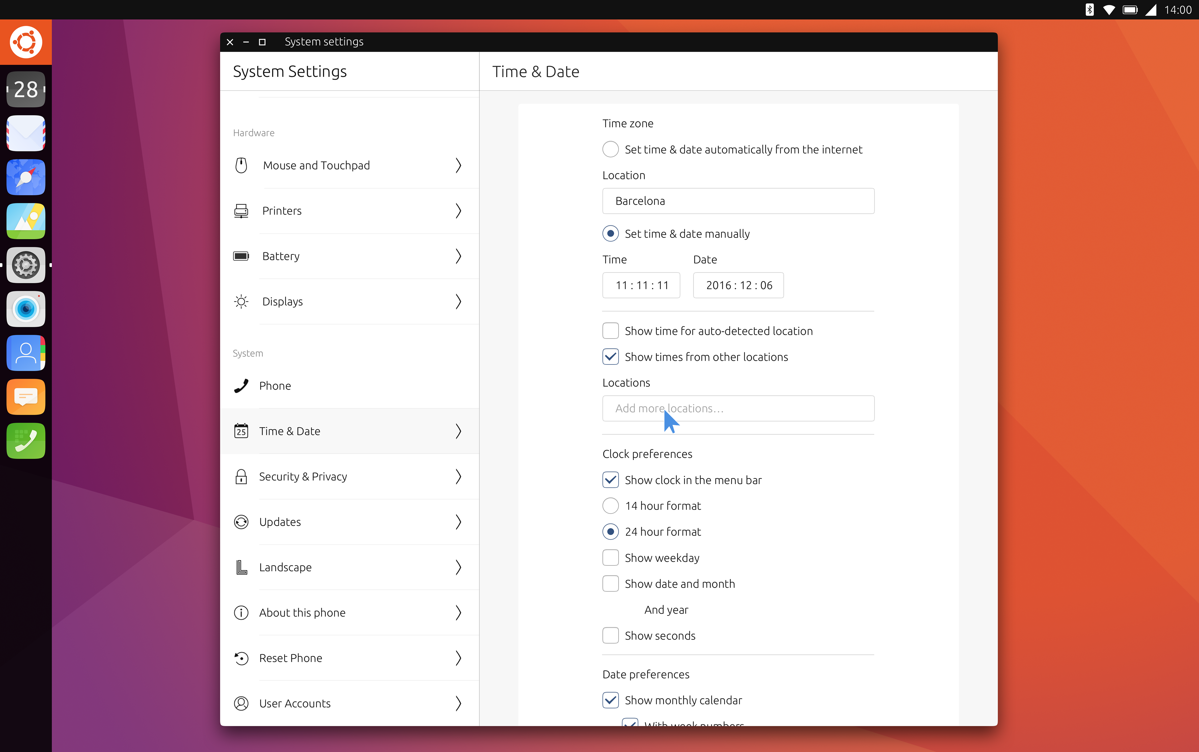Click the cellular signal indicator
The width and height of the screenshot is (1199, 752).
coord(1151,10)
